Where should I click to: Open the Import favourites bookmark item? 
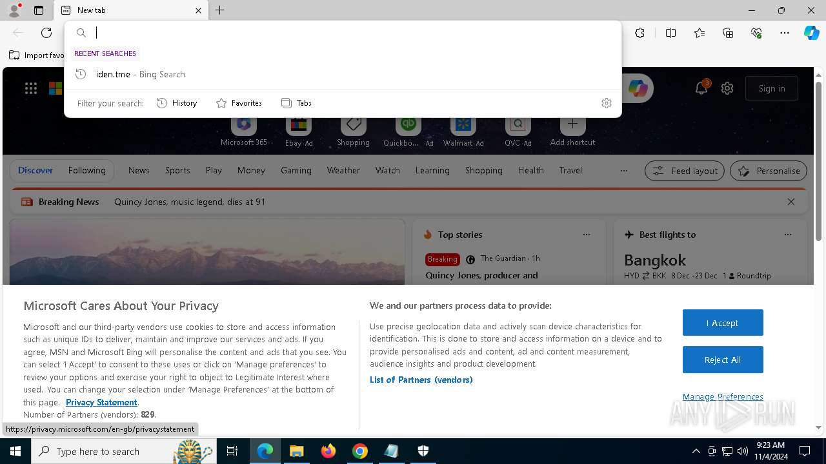coord(37,55)
